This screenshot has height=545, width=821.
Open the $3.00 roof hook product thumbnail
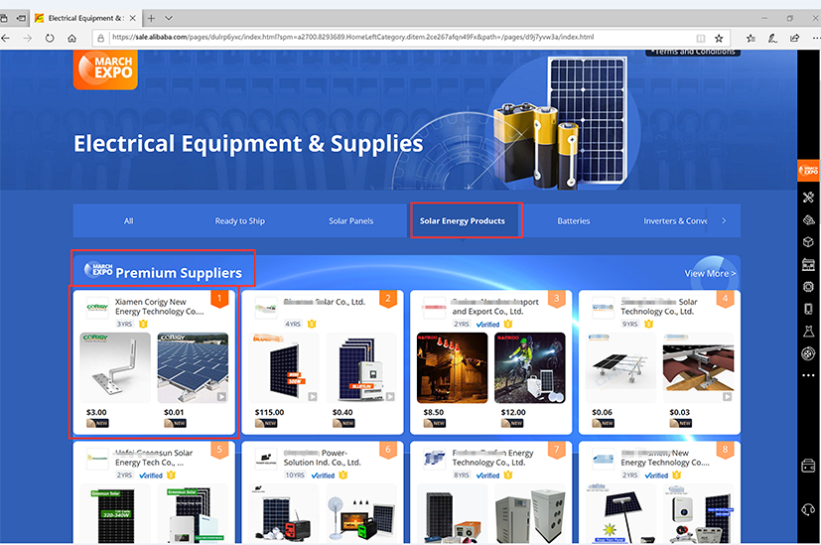[x=115, y=367]
